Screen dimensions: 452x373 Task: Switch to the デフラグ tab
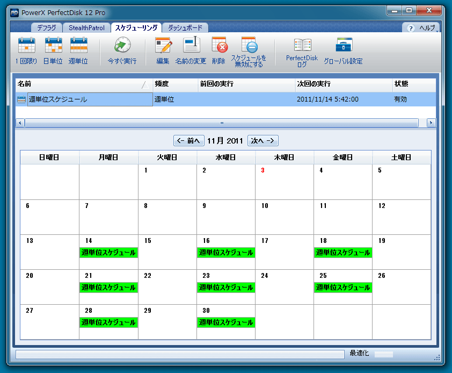point(47,28)
